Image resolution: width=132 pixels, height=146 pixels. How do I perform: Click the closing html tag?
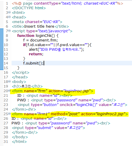(x=19, y=142)
